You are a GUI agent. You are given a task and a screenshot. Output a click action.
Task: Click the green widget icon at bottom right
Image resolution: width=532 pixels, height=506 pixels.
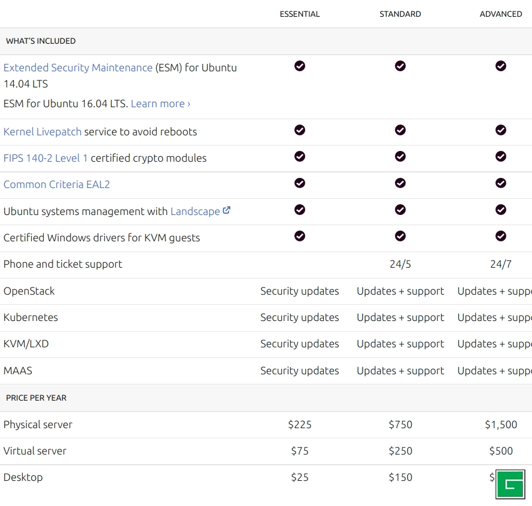click(510, 484)
